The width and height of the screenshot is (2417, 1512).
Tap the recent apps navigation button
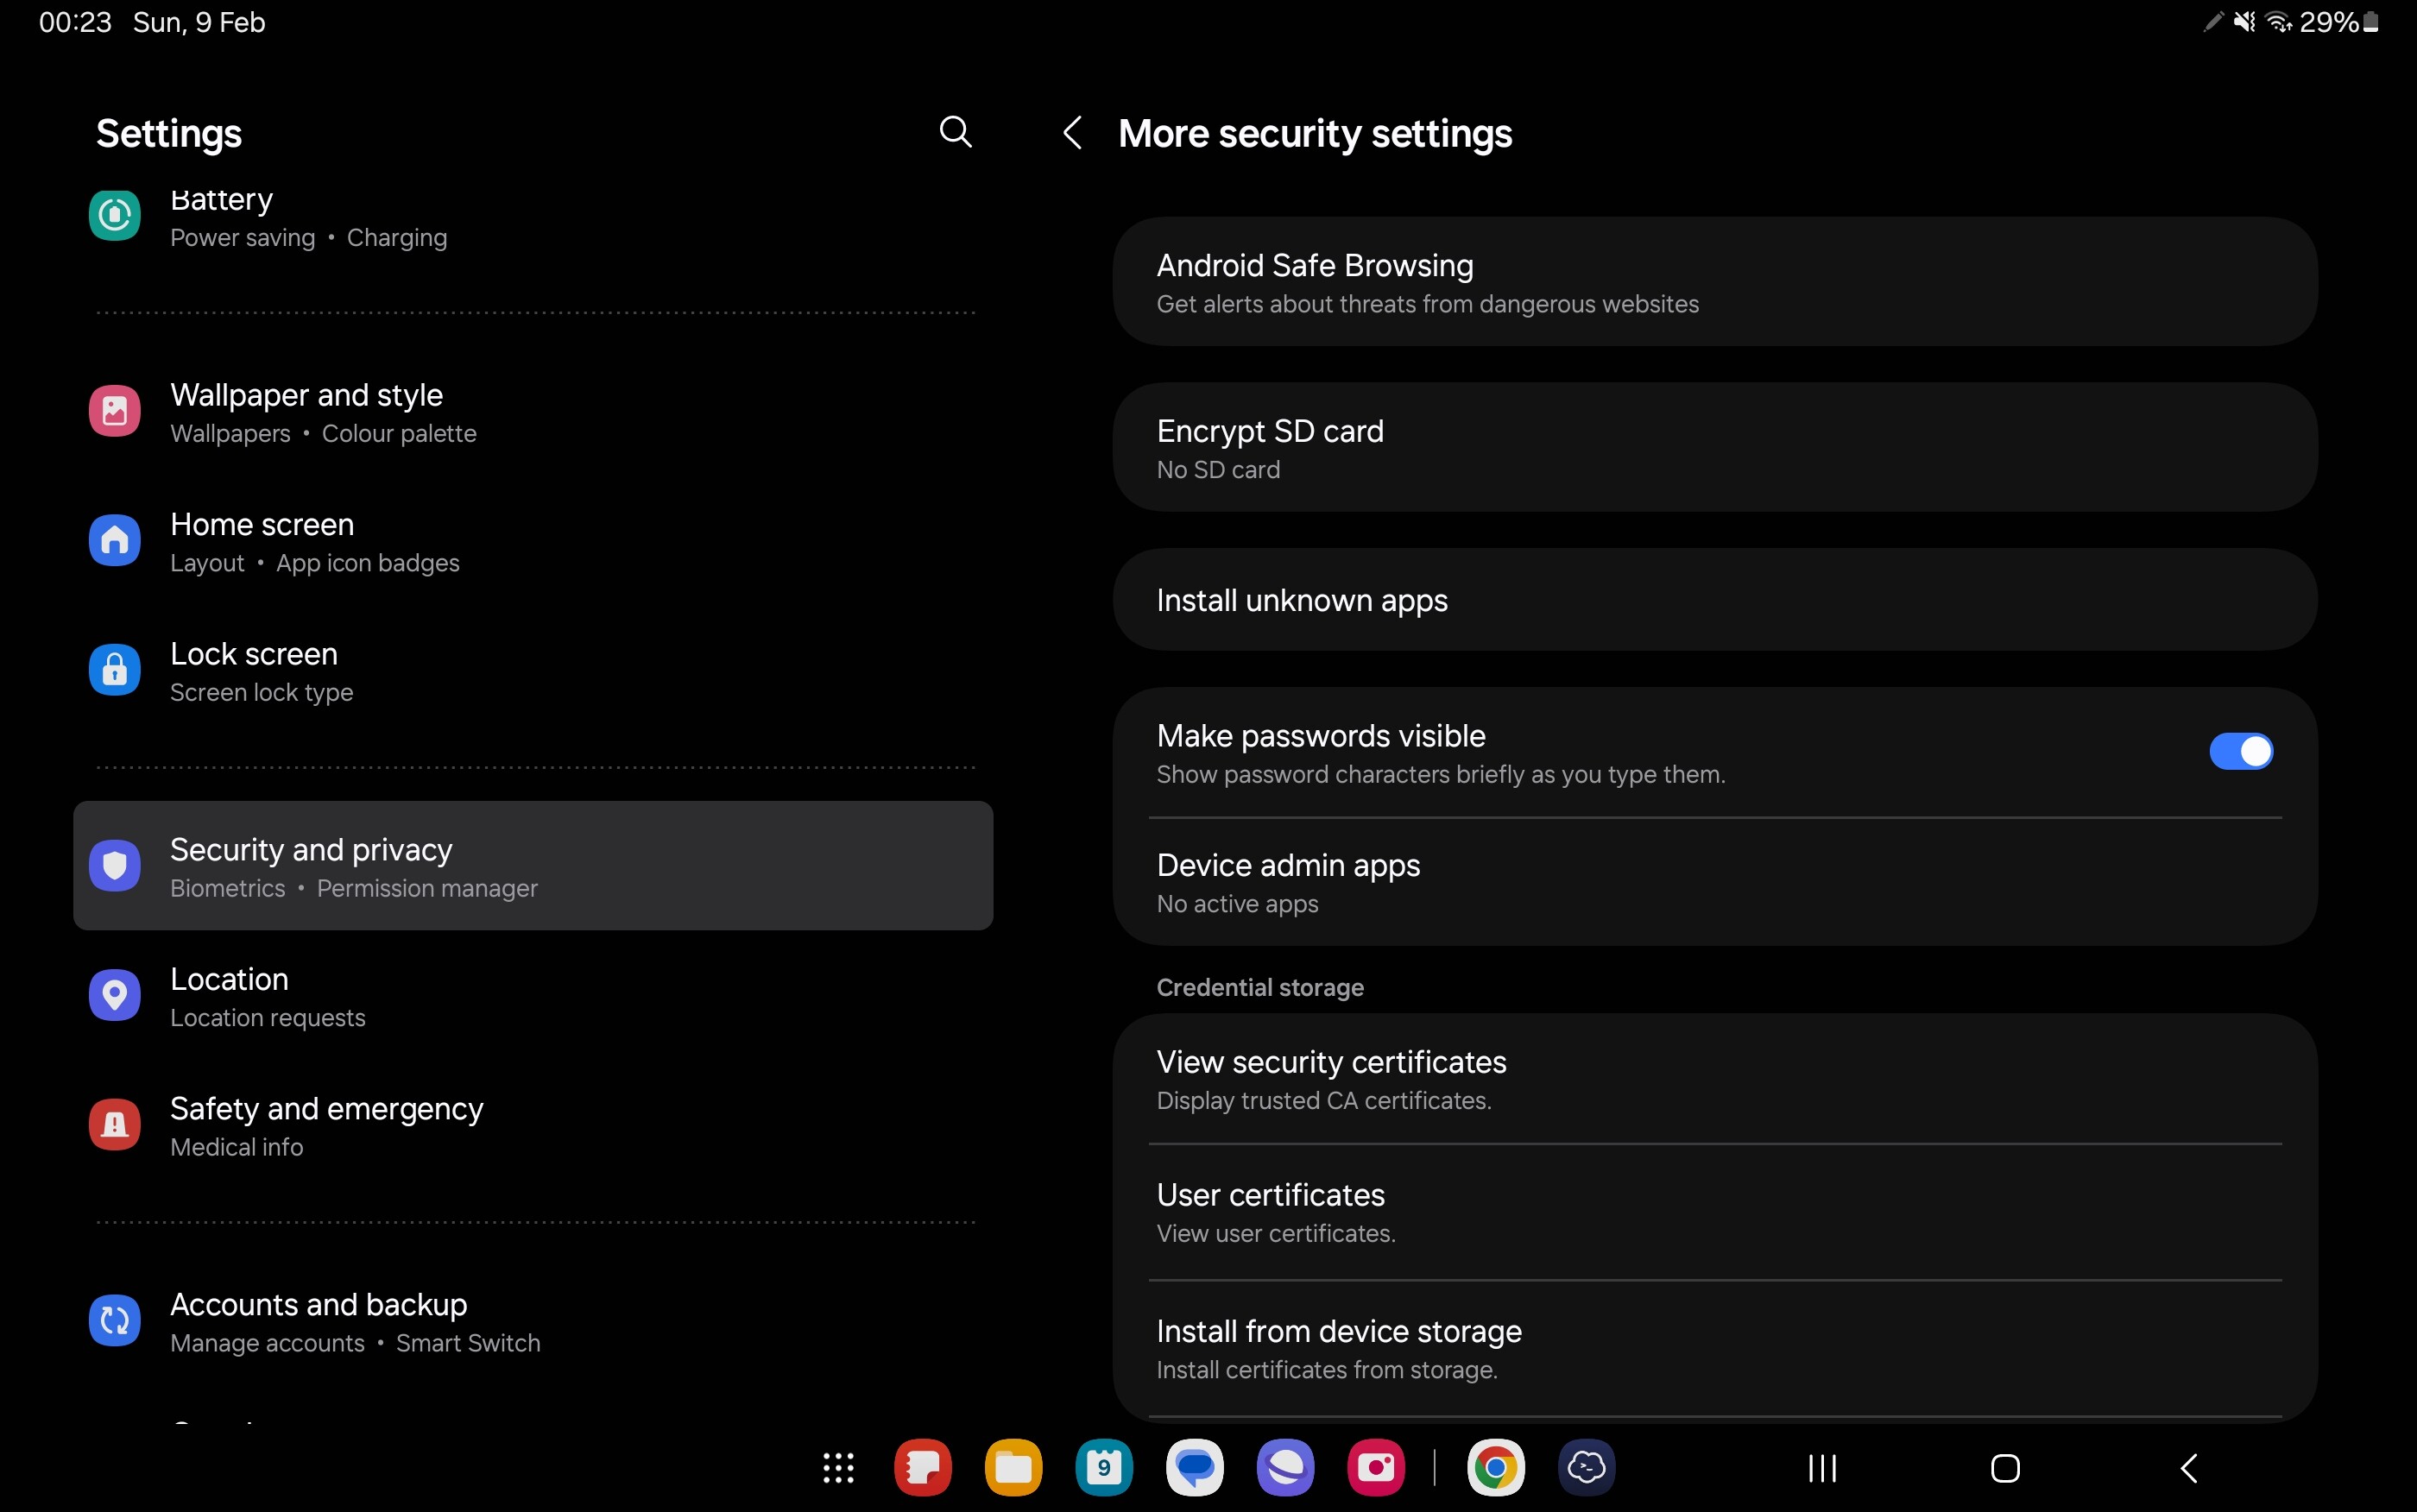[1822, 1468]
